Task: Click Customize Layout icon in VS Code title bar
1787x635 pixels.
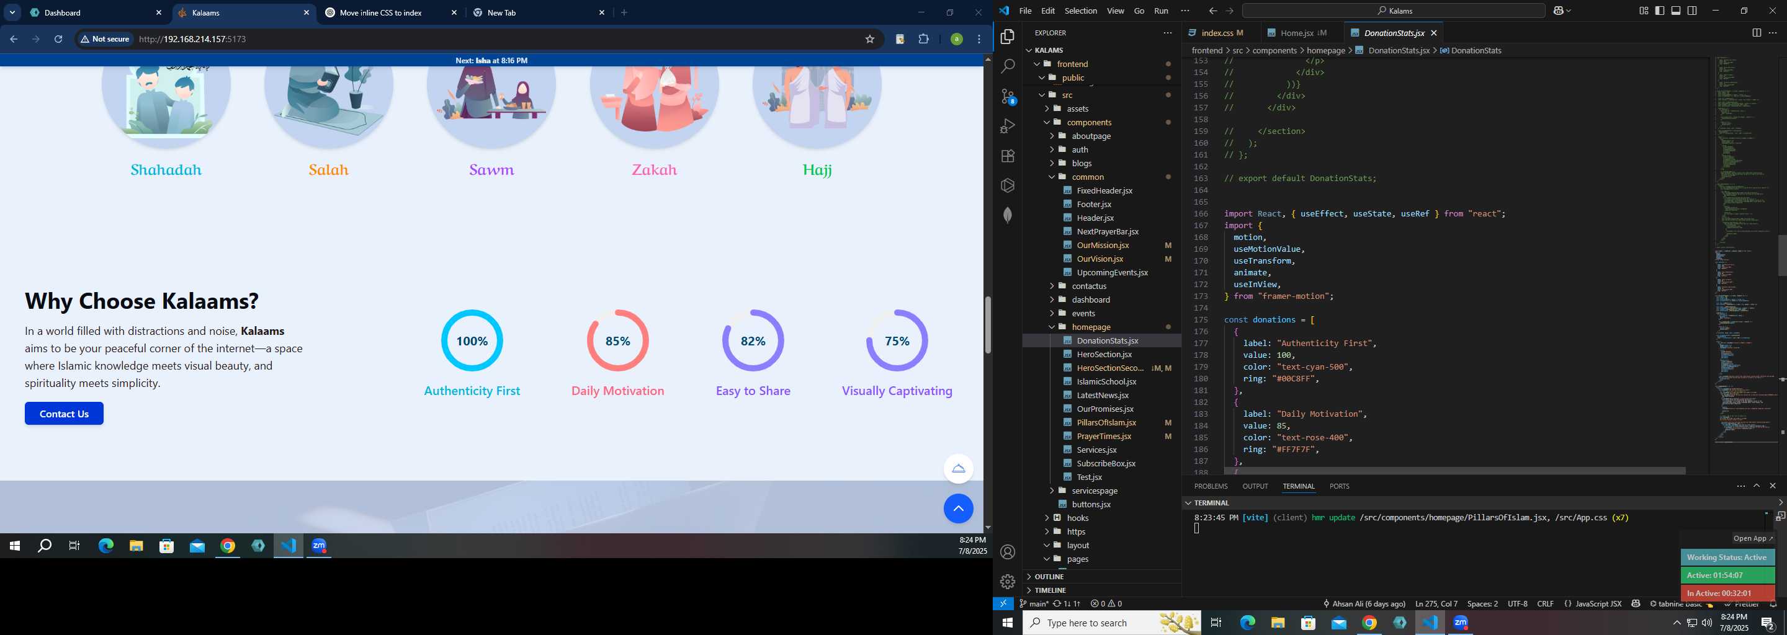Action: [x=1644, y=11]
